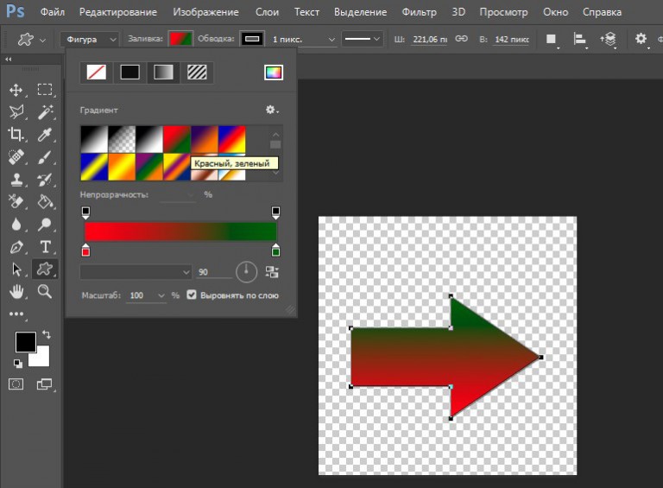Open the color picker rainbow icon
The height and width of the screenshot is (488, 663).
tap(274, 73)
